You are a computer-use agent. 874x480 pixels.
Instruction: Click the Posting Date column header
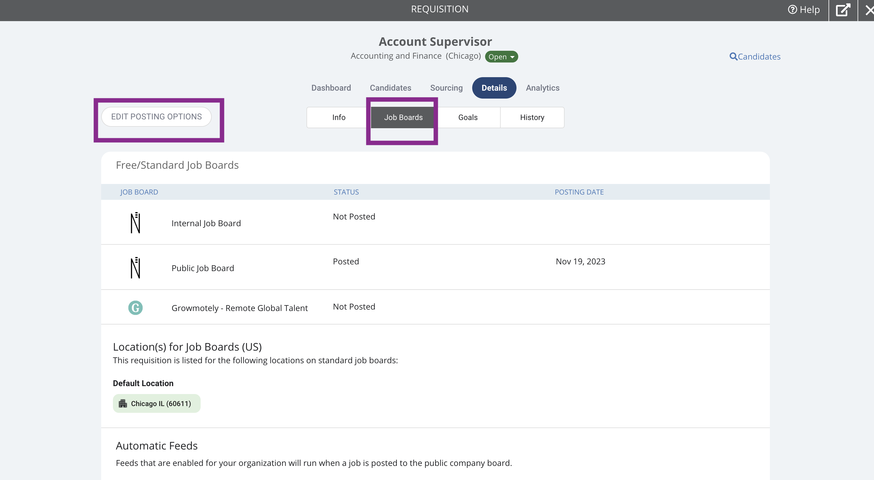(579, 192)
